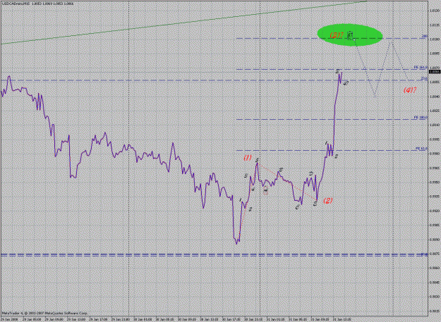The width and height of the screenshot is (441, 322).
Task: Click the 1.0010 price axis label
Action: [x=434, y=125]
